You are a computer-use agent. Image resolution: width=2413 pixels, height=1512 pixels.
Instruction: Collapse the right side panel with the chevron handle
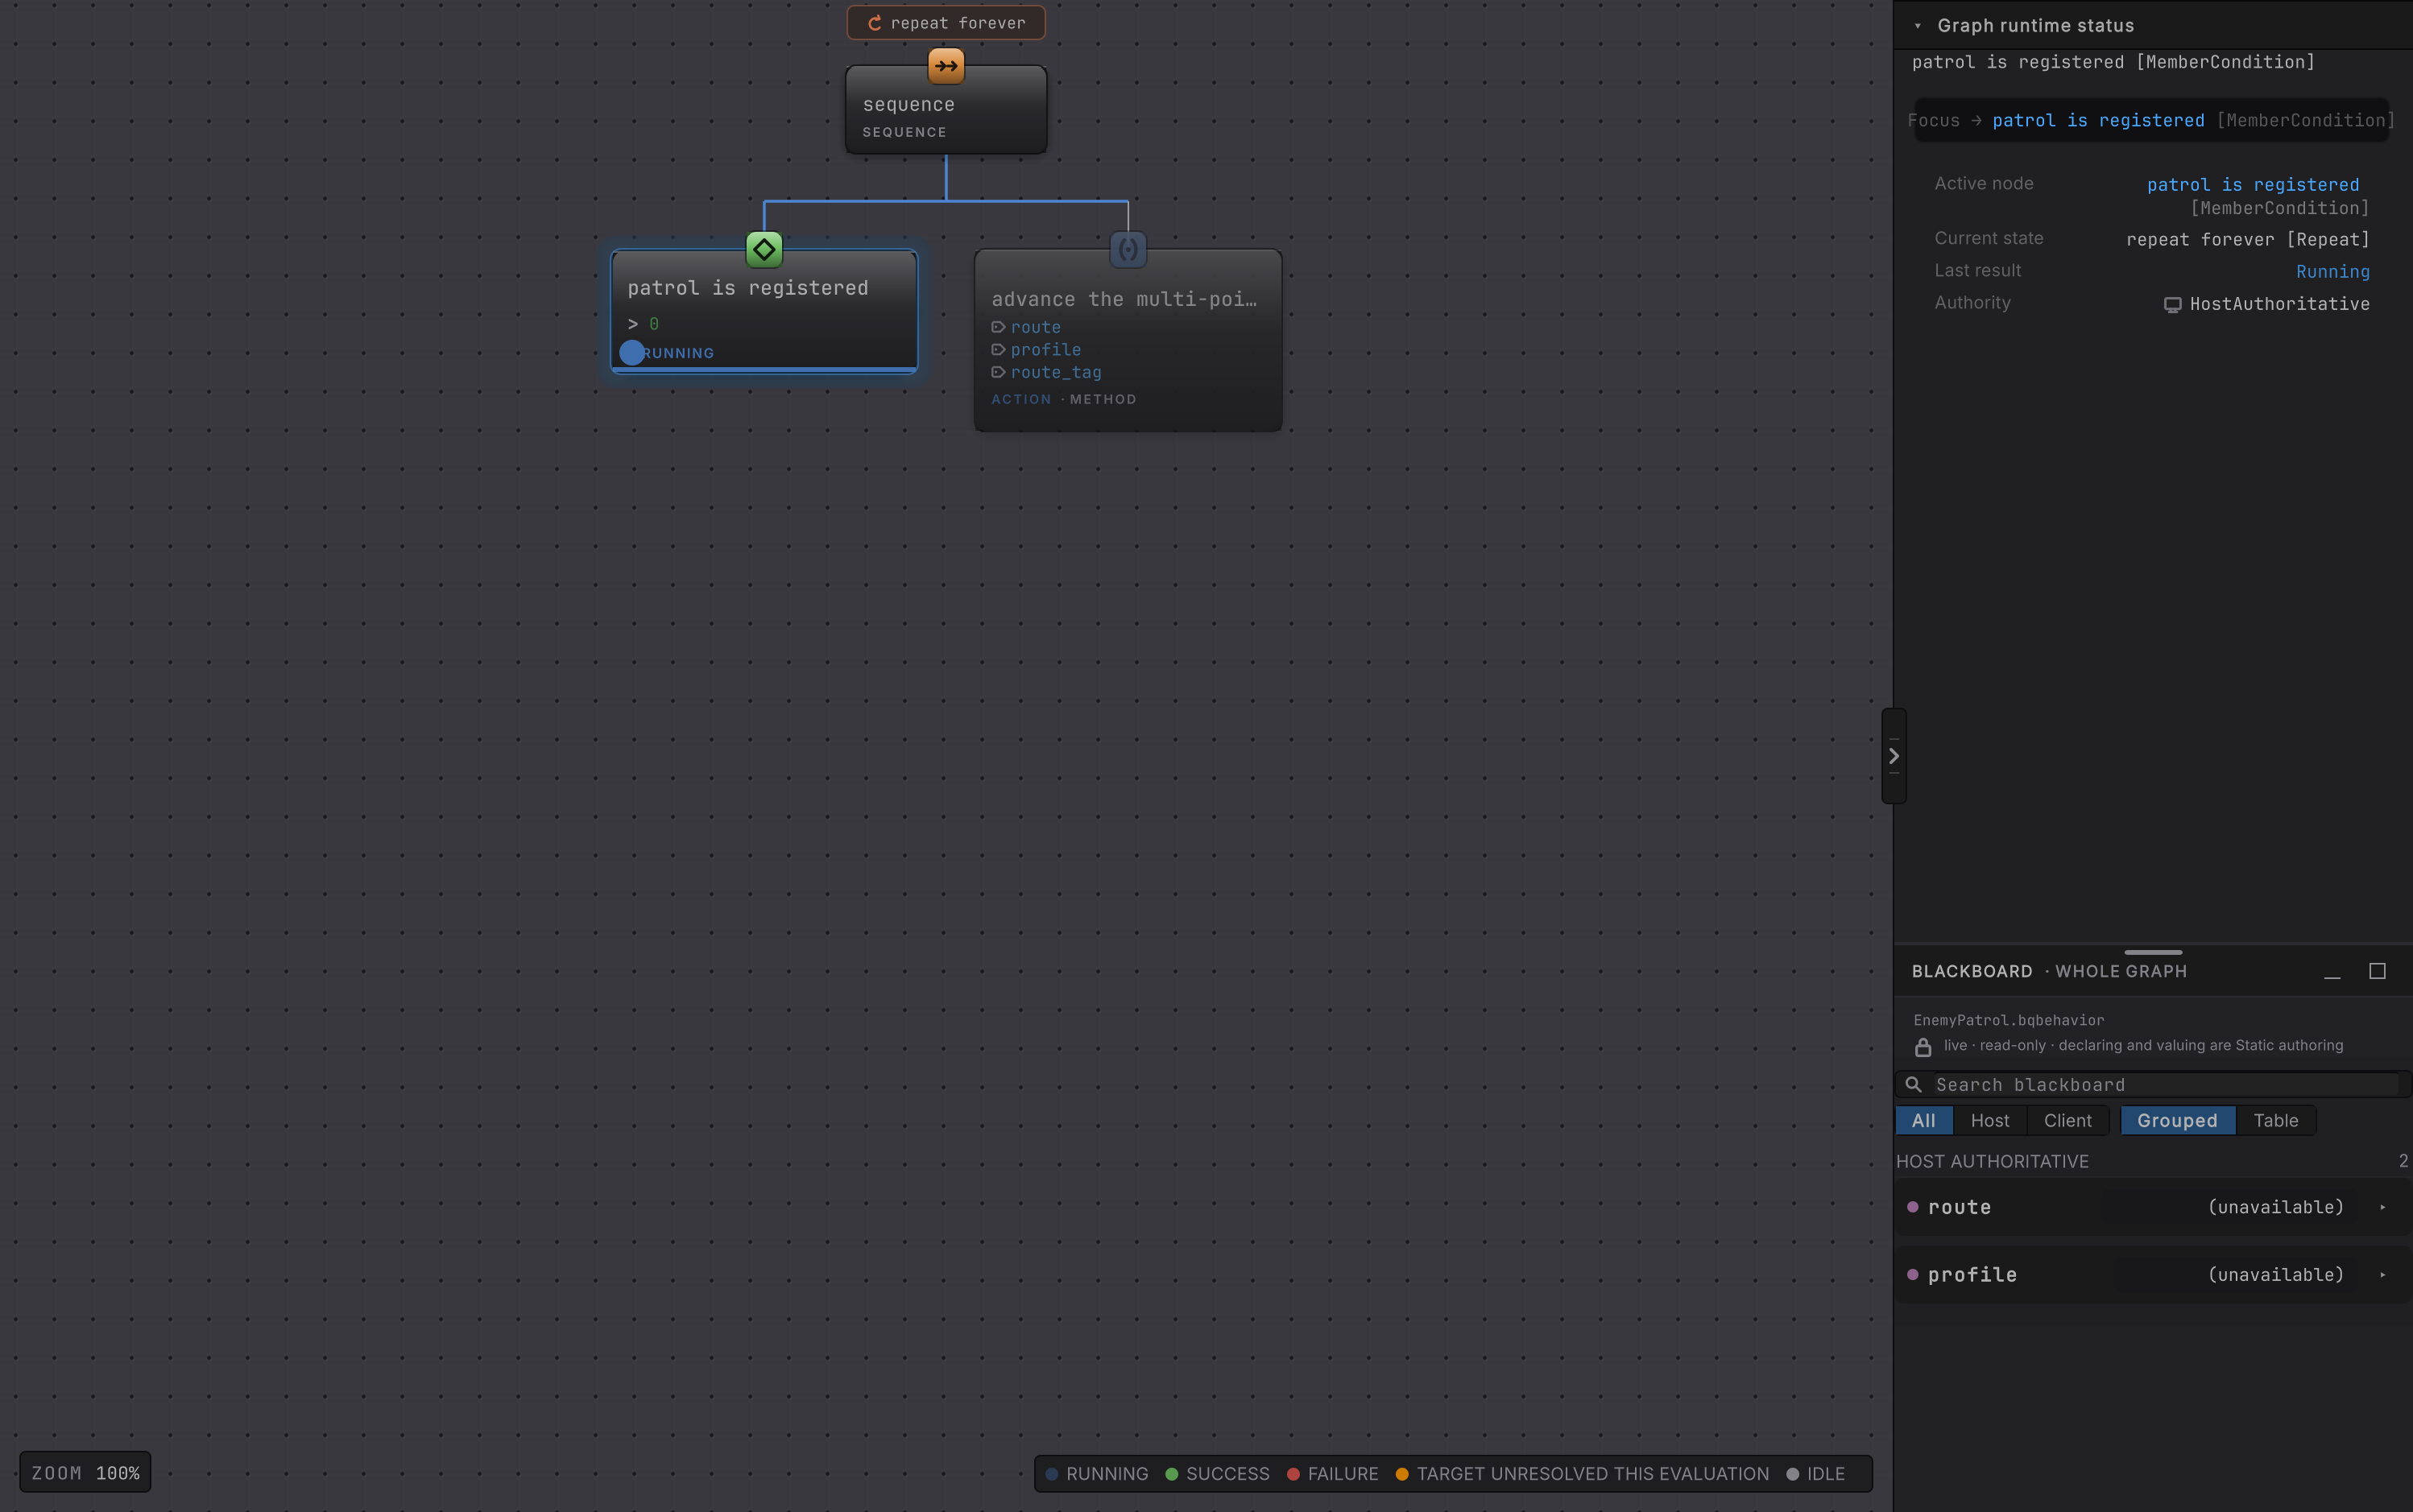[1893, 756]
